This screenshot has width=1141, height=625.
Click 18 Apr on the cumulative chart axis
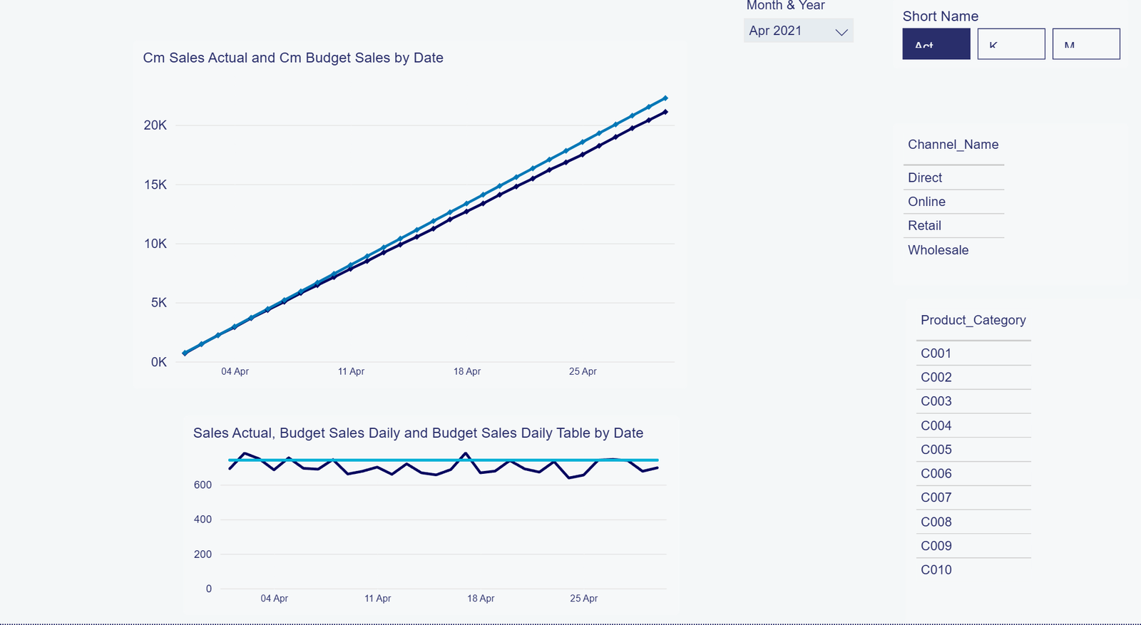click(467, 371)
